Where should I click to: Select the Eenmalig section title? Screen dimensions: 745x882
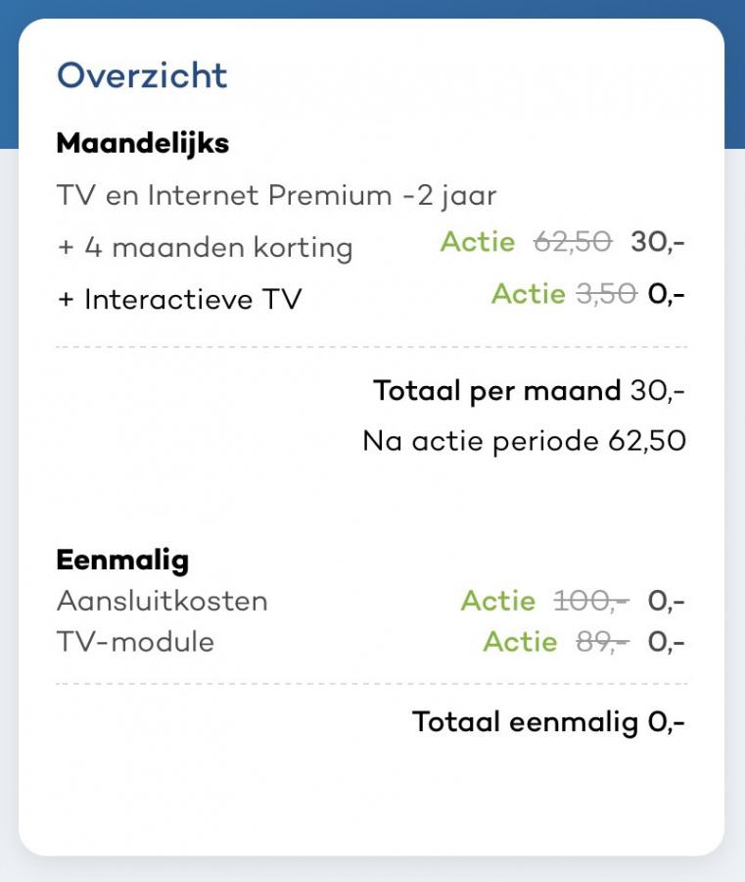(x=122, y=561)
